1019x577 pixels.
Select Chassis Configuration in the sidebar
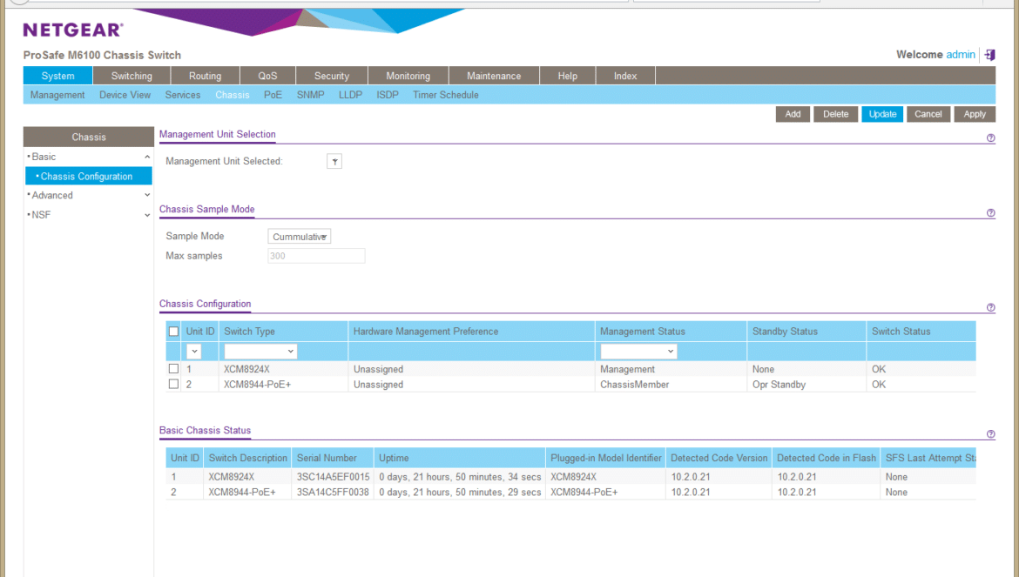(88, 177)
